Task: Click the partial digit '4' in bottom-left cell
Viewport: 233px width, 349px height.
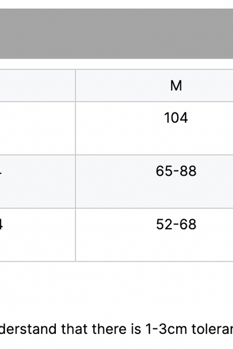Action: point(1,225)
